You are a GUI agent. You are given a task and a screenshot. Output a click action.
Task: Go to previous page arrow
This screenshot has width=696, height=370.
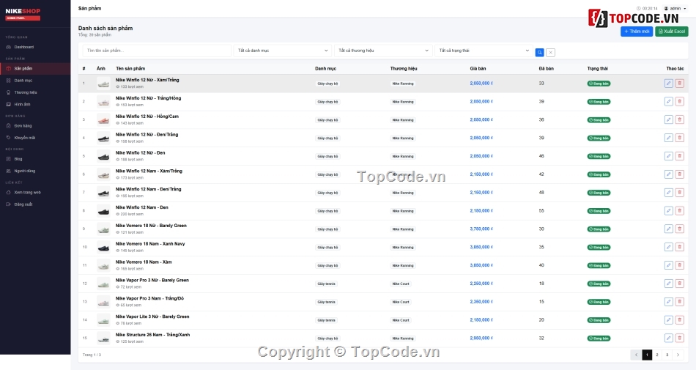[x=636, y=355]
